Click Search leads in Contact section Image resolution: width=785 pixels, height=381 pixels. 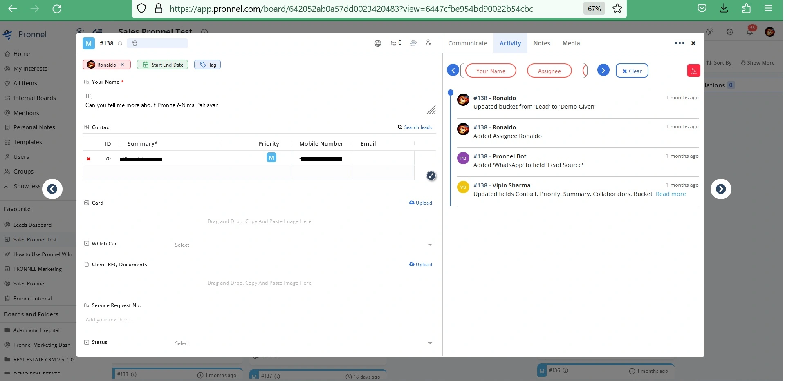click(415, 127)
